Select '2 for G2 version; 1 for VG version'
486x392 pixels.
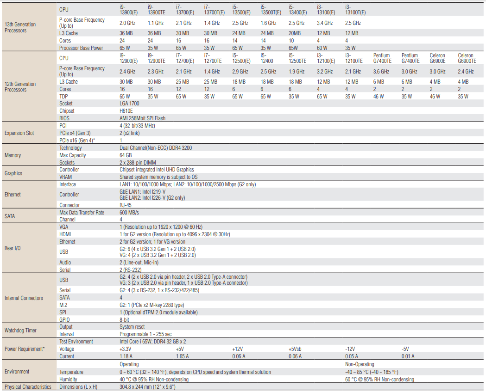(x=152, y=242)
